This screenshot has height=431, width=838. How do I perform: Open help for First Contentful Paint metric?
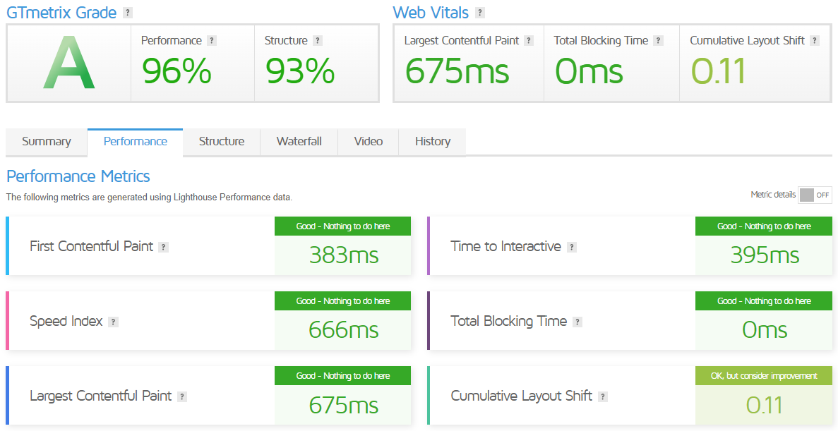164,248
